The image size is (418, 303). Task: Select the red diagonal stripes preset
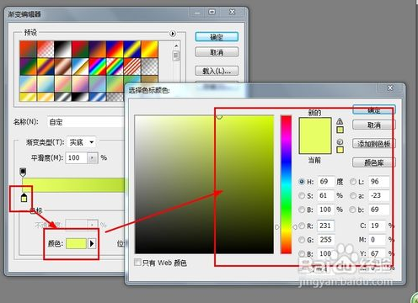[132, 66]
